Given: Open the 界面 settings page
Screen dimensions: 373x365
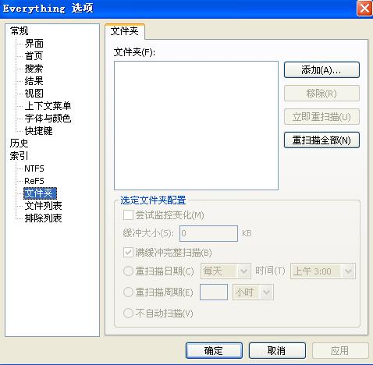Looking at the screenshot, I should [34, 44].
